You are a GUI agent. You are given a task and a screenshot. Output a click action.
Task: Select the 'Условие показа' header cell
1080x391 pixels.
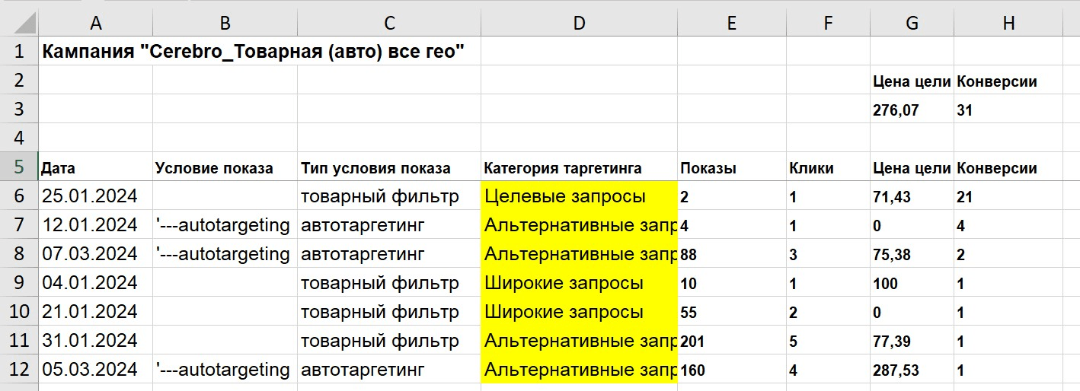(213, 169)
